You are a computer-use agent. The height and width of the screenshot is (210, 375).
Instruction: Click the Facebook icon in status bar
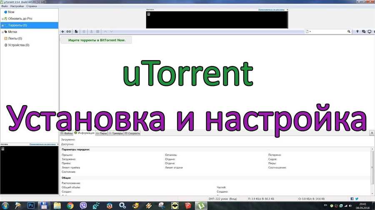click(x=352, y=198)
